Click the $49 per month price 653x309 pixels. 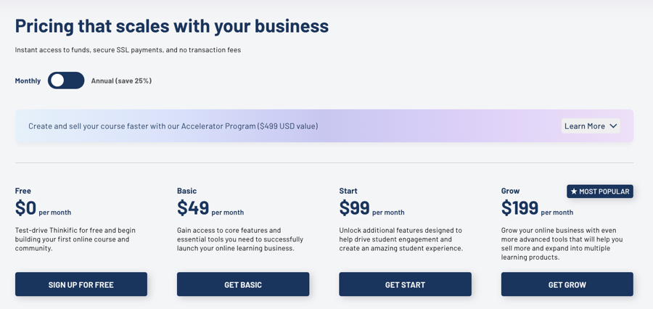(x=210, y=209)
